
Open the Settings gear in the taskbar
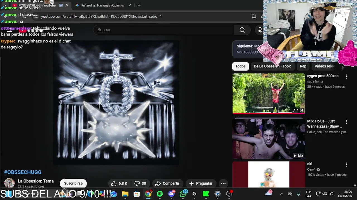tap(218, 194)
